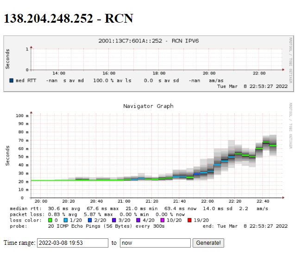Image resolution: width=295 pixels, height=255 pixels.
Task: Click the Seconds axis label of Navigator graph
Action: point(8,155)
